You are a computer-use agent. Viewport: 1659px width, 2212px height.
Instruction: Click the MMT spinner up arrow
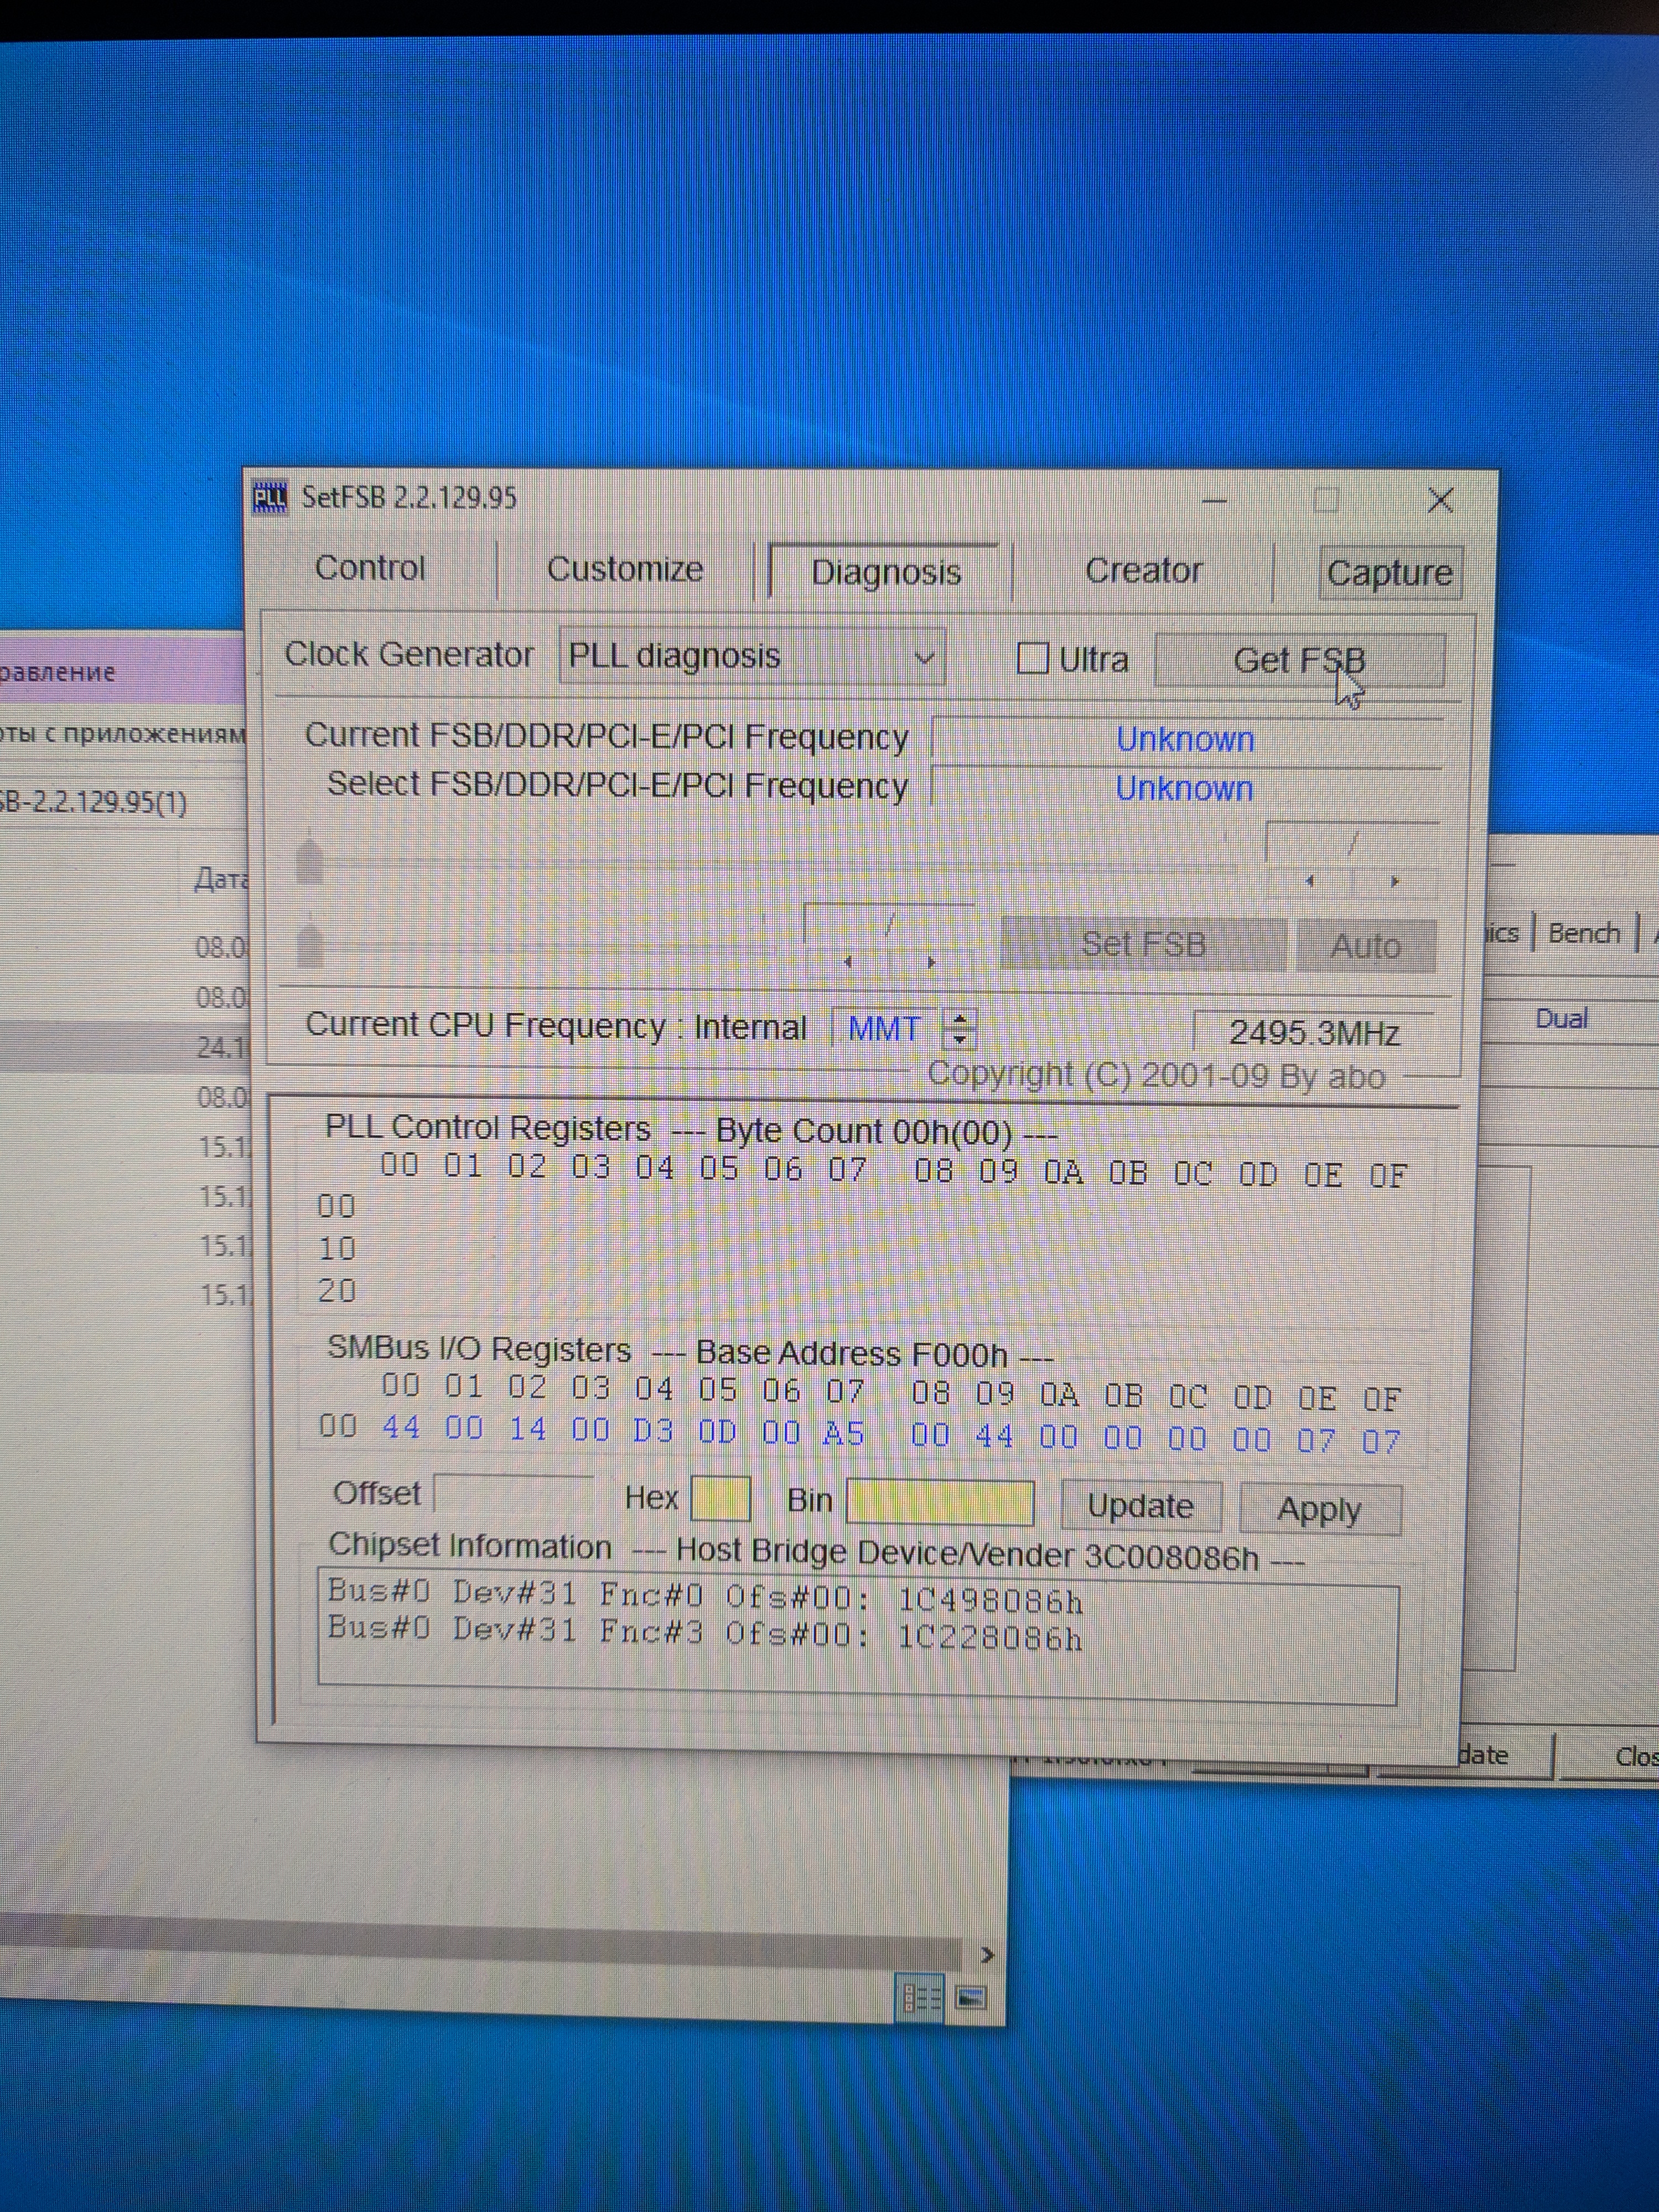(960, 1019)
